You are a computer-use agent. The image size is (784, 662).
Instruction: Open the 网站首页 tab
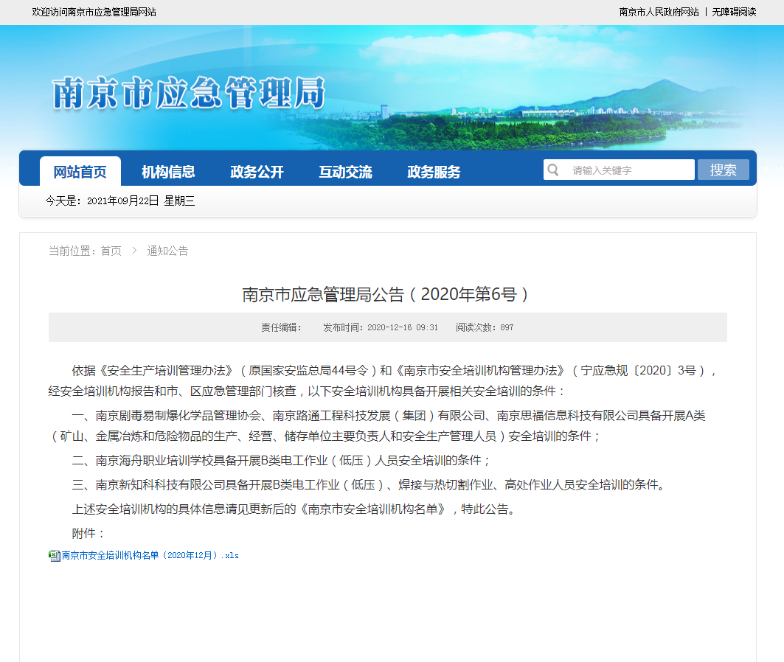tap(80, 172)
